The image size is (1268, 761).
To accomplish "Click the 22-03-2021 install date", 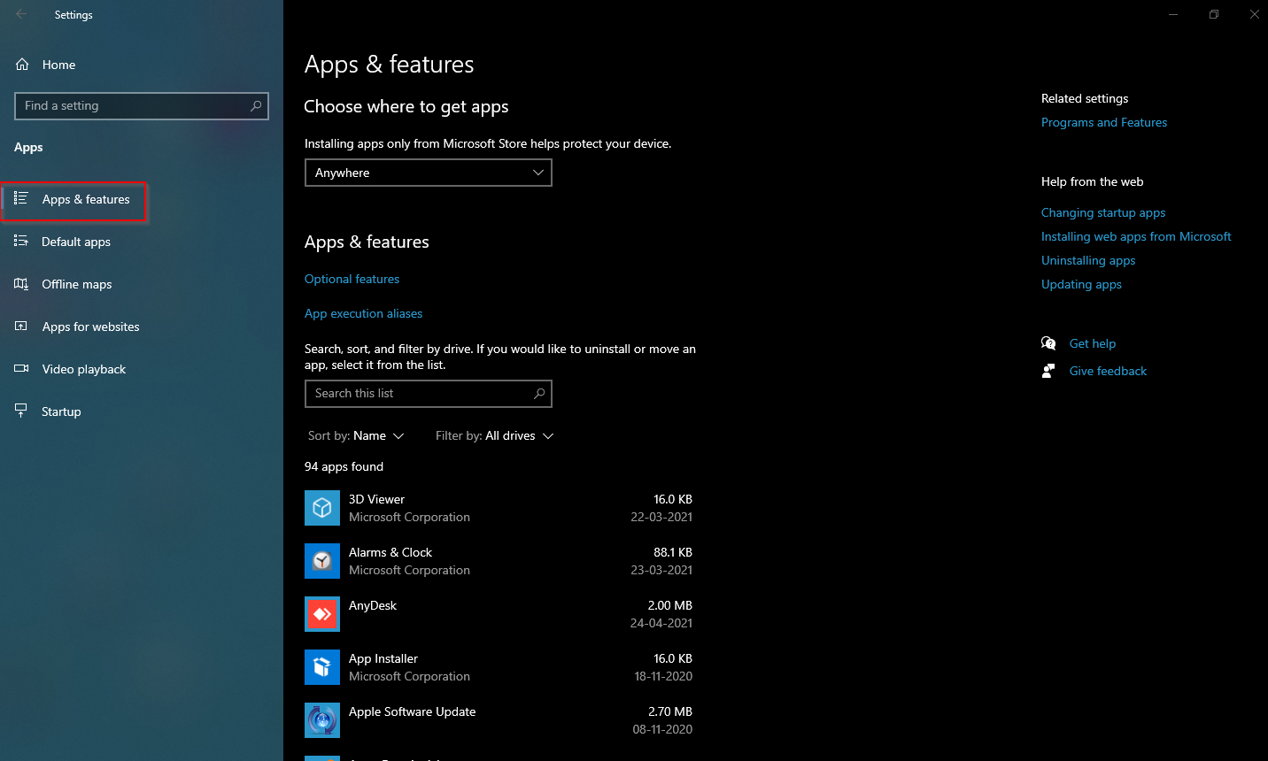I will click(661, 517).
